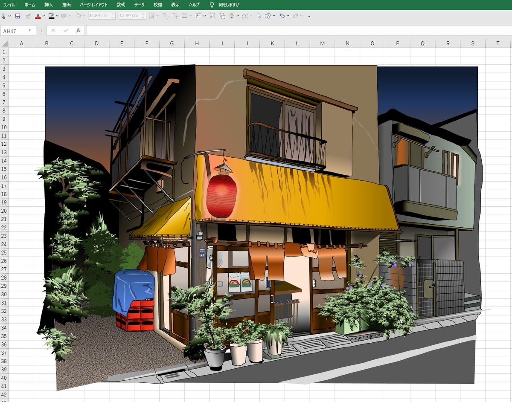Image resolution: width=512 pixels, height=402 pixels.
Task: Expand the text box dropdown arrow
Action: (204, 16)
